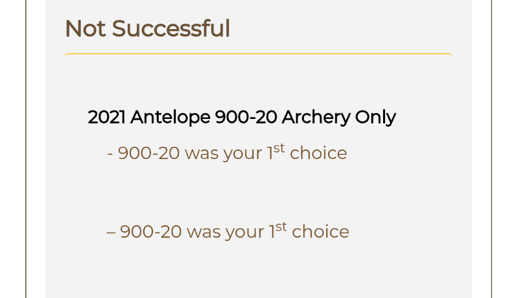This screenshot has height=298, width=516.
Task: Click the word "choice" in the lower line
Action: click(x=320, y=231)
